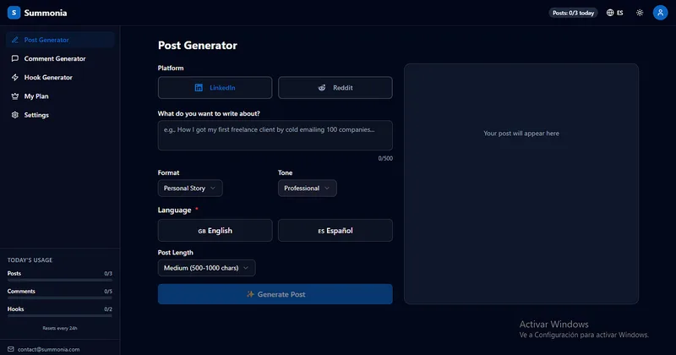Viewport: 676px width, 355px height.
Task: Click the gear icon next to Settings
Action: [15, 115]
